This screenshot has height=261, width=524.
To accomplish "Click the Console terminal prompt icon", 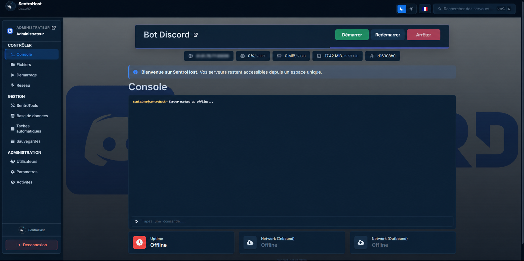I will pyautogui.click(x=12, y=54).
